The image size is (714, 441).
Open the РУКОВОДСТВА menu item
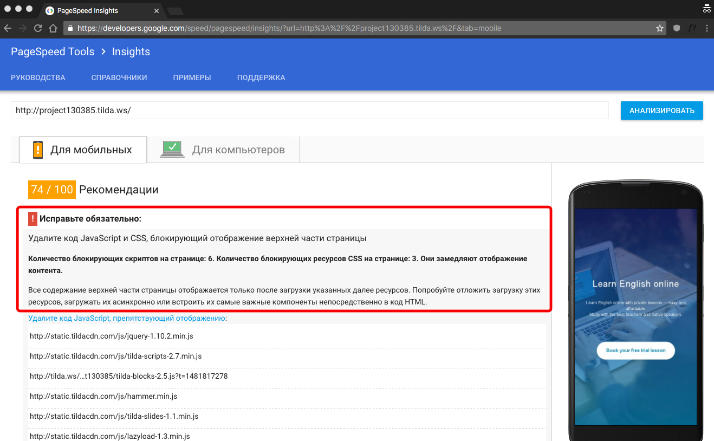point(38,77)
